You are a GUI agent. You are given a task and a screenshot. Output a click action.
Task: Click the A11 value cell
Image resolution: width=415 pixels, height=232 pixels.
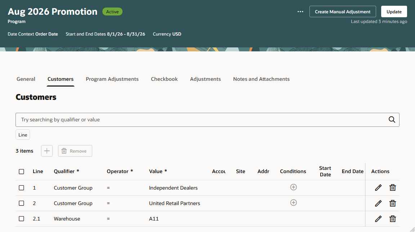click(x=154, y=219)
